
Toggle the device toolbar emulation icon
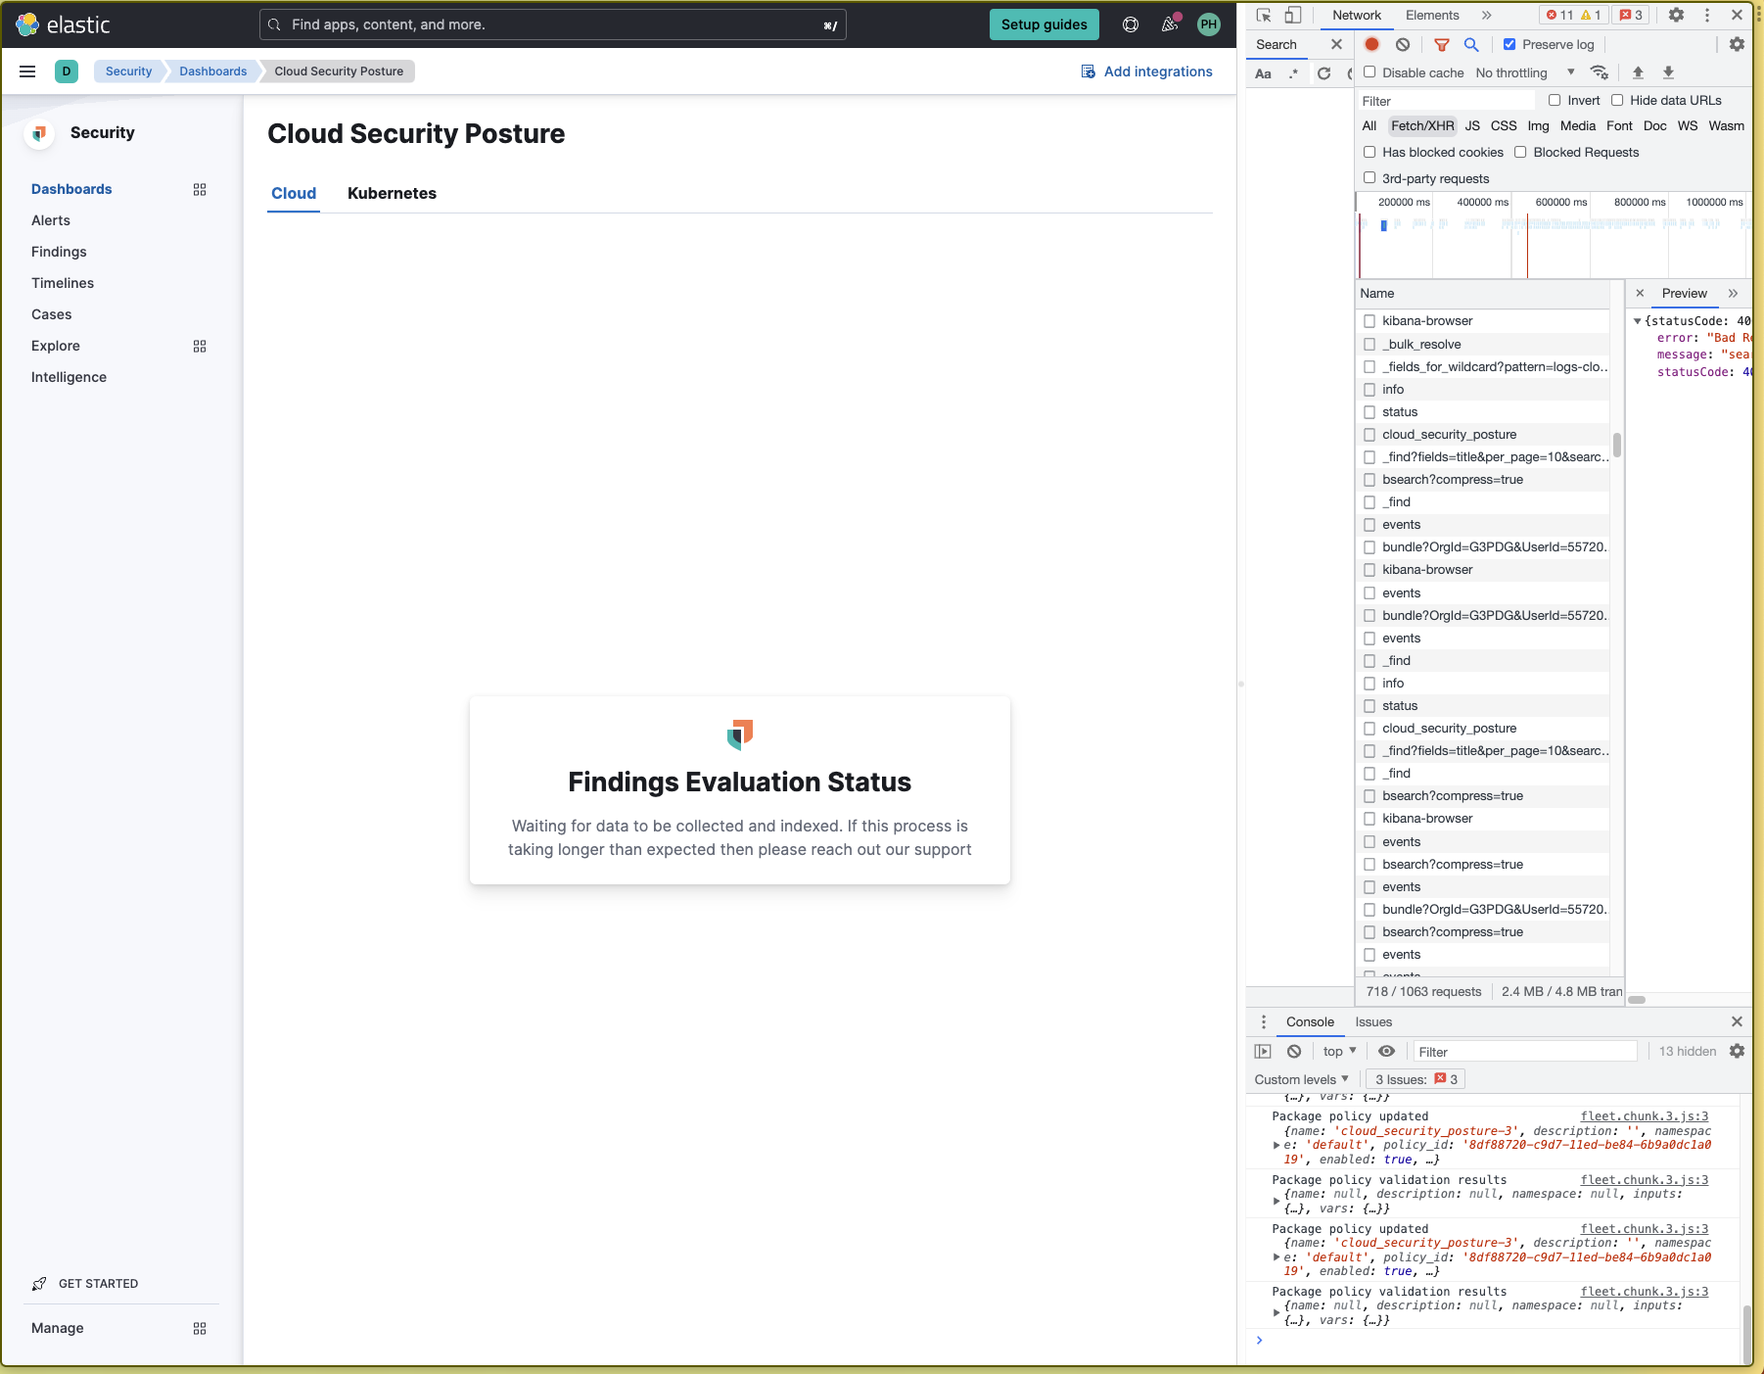pyautogui.click(x=1292, y=15)
